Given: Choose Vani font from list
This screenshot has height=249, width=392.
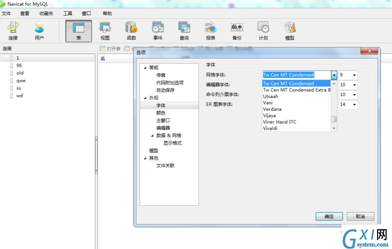Looking at the screenshot, I should coord(297,103).
